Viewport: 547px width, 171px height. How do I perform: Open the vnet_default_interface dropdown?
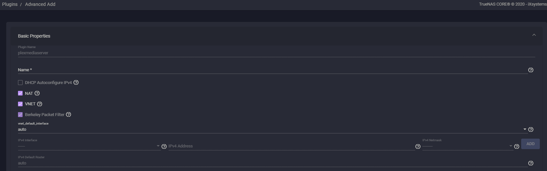pos(272,129)
